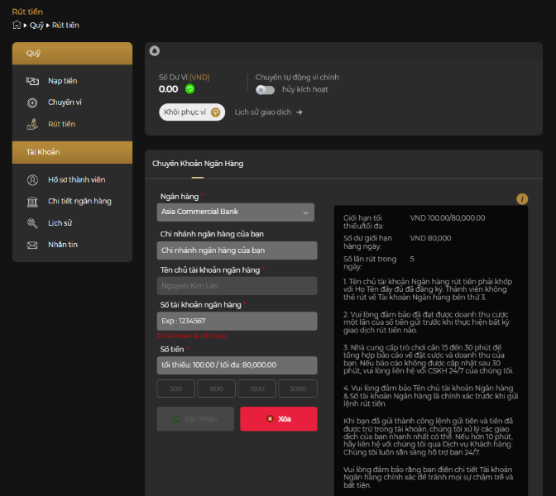This screenshot has height=496, width=556.
Task: Click error text Số tài khoản là bắt buộc
Action: click(x=191, y=336)
